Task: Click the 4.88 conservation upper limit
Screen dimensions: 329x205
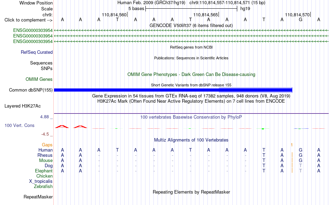Action: point(44,117)
